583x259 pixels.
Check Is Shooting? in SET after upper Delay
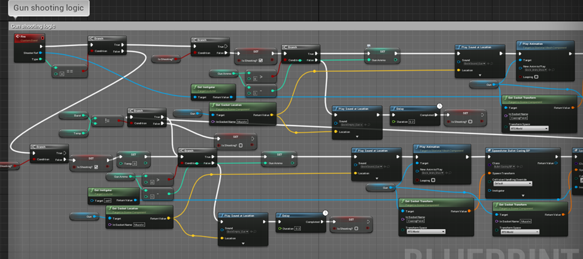470,121
